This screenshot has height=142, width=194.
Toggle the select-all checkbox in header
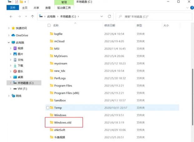48,25
